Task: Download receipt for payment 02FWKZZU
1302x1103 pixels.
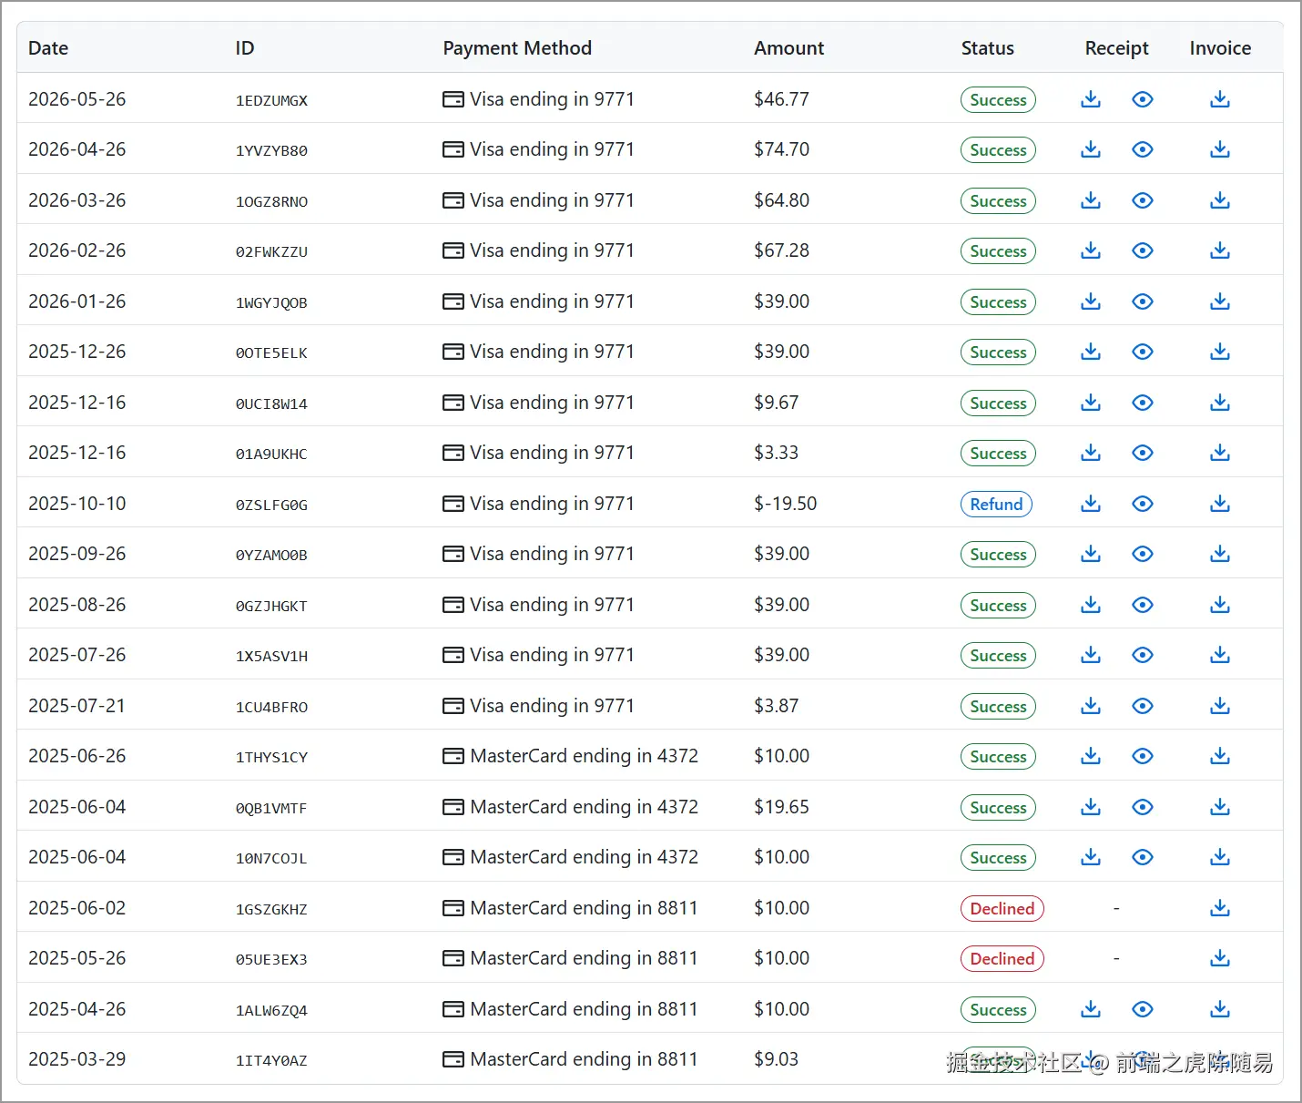Action: [x=1091, y=250]
